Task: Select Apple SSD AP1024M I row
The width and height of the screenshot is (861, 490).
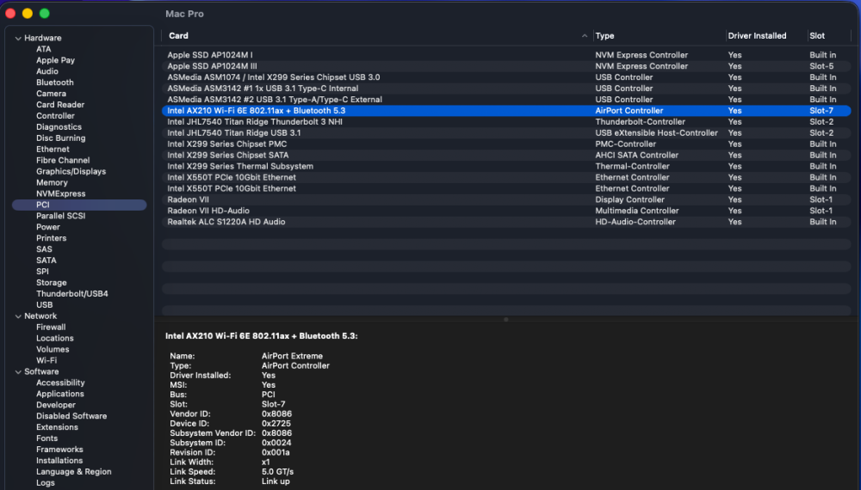Action: [x=506, y=55]
